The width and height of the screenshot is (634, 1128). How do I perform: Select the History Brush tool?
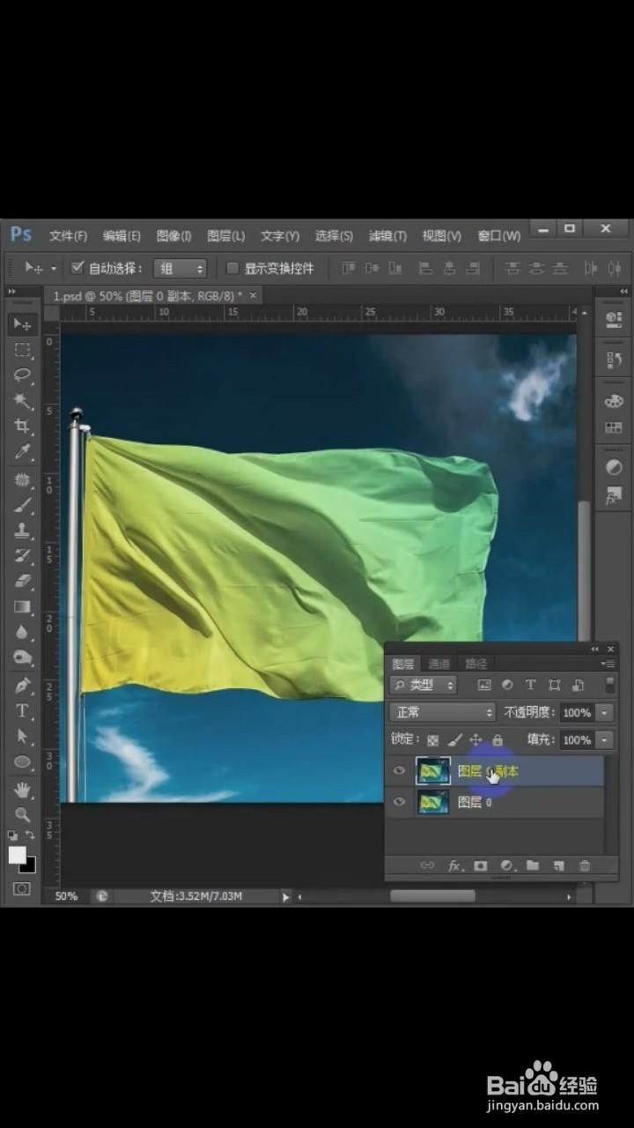22,557
